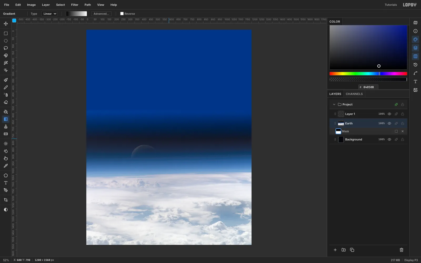Select the Clone Stamp tool

(6, 127)
